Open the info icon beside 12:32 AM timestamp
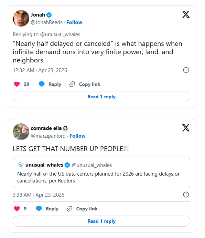 coord(186,70)
